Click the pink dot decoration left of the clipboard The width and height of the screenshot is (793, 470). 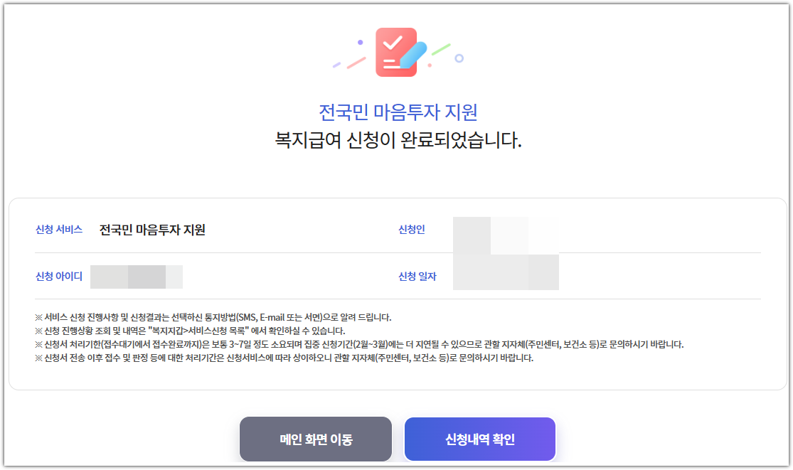click(361, 42)
